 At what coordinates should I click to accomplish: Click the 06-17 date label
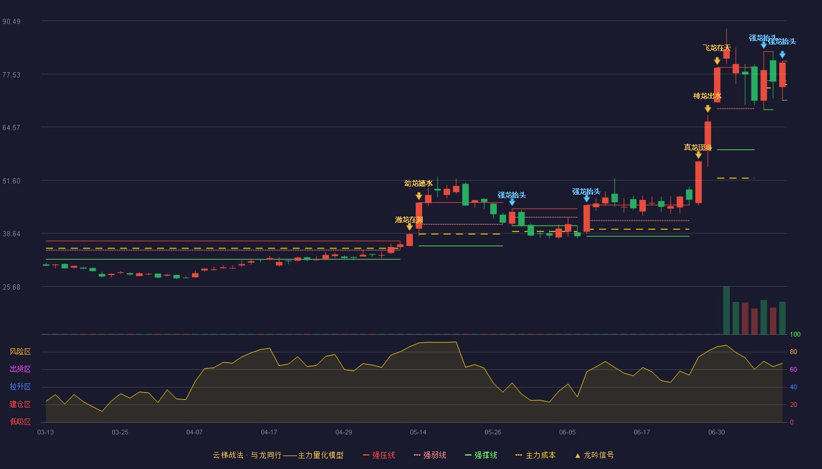pos(642,432)
